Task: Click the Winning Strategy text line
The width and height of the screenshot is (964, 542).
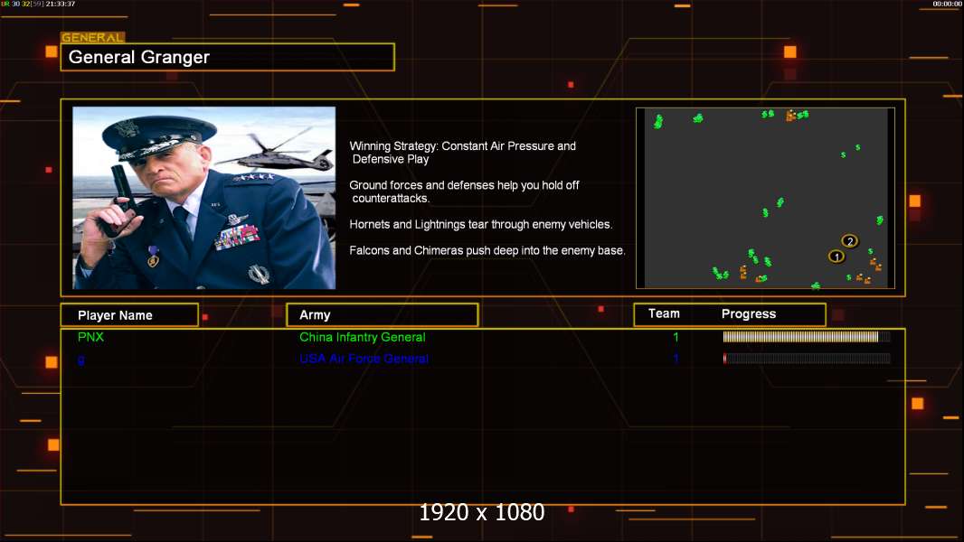Action: click(463, 153)
